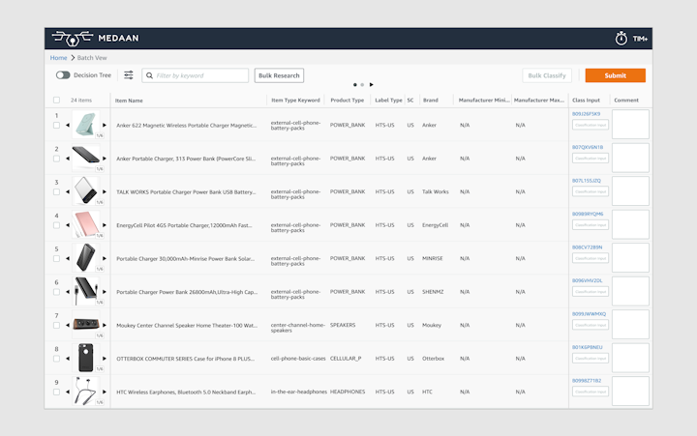697x436 pixels.
Task: Click the MEDAAN drone logo icon
Action: point(74,39)
